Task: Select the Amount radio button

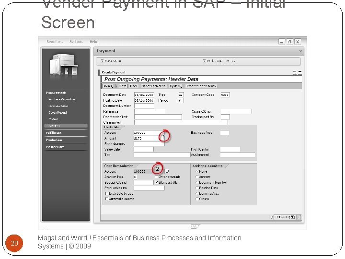Action: 197,177
